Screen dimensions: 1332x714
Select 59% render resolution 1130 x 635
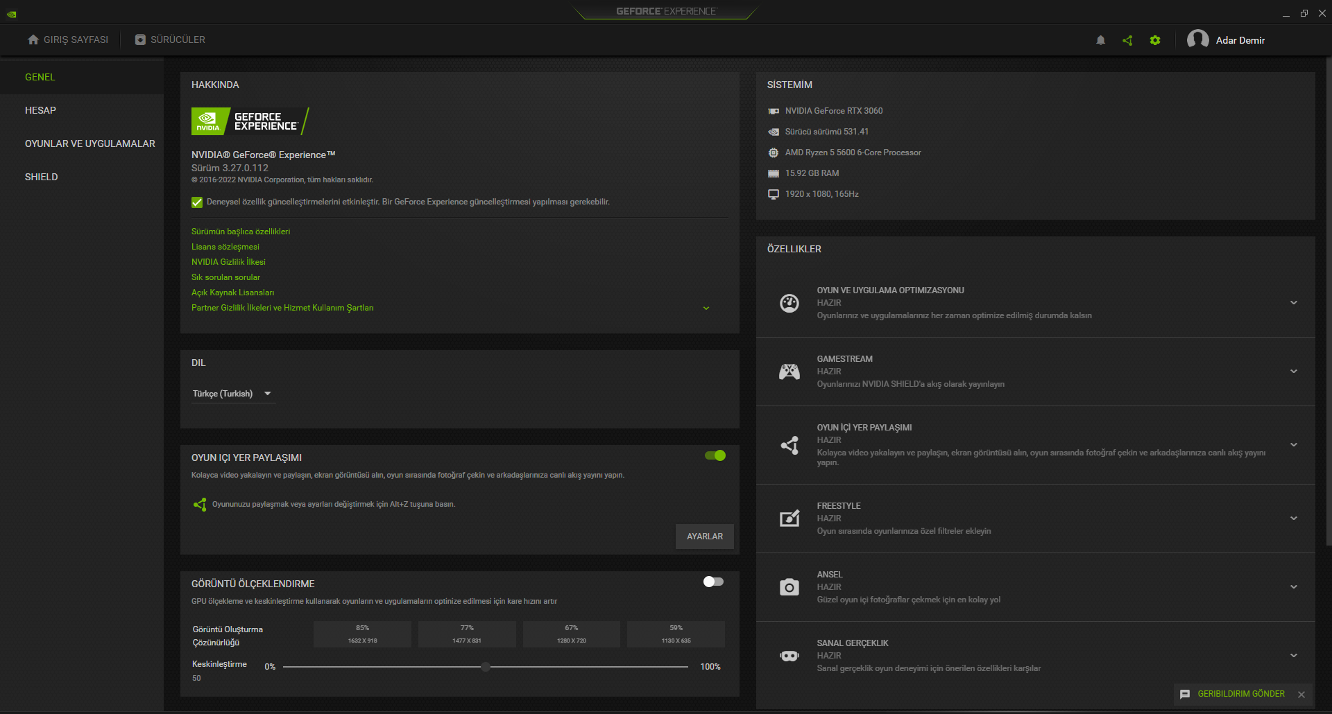[676, 634]
